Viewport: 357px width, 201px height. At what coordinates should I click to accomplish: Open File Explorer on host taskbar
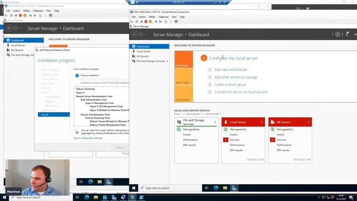pyautogui.click(x=96, y=197)
